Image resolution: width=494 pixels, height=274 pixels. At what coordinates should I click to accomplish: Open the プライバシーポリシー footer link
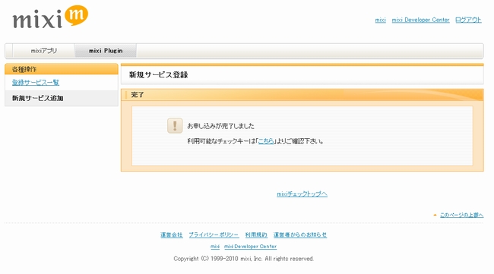click(214, 235)
